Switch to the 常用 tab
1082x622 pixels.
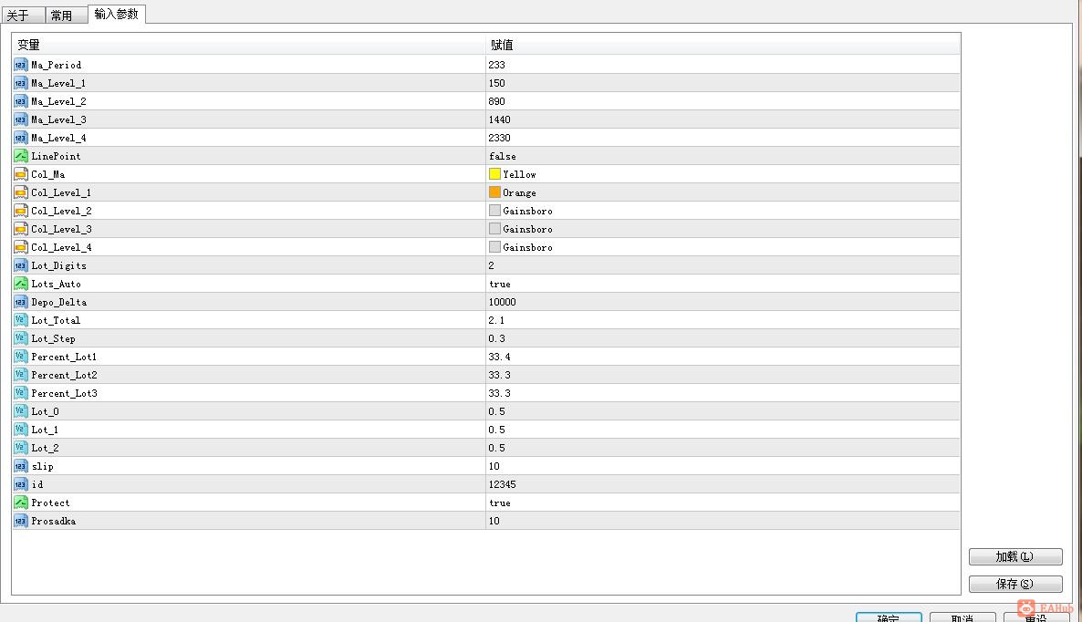tap(67, 16)
